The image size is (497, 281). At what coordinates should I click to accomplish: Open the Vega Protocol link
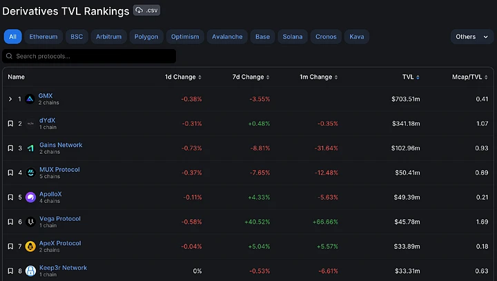[60, 219]
